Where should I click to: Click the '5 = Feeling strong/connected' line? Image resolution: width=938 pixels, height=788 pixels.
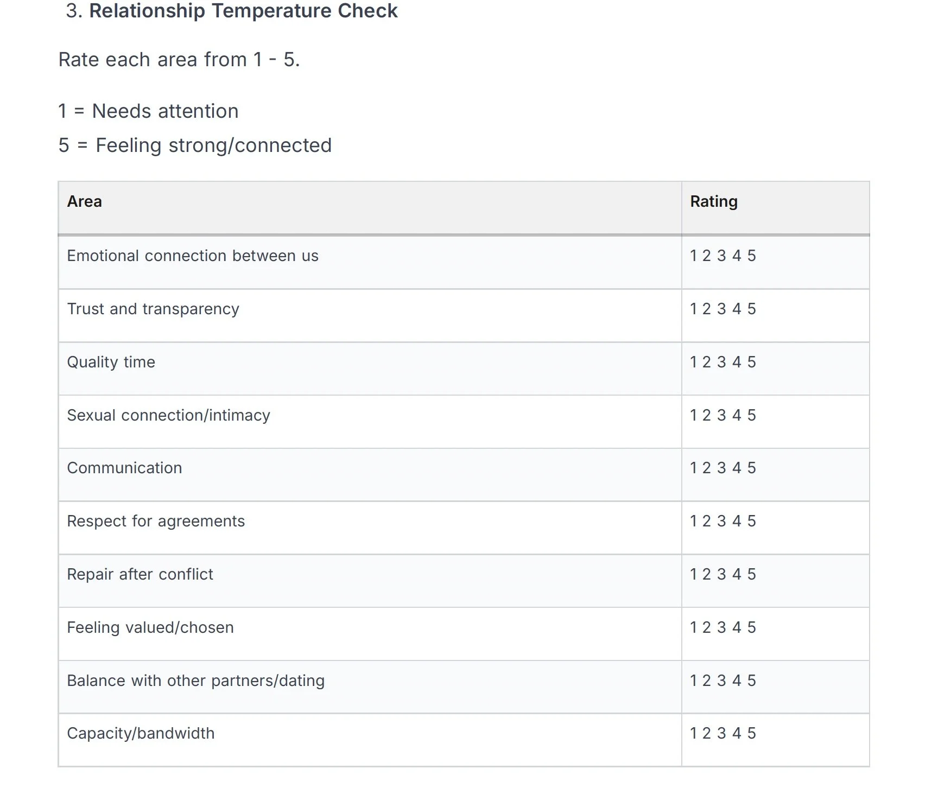point(195,145)
